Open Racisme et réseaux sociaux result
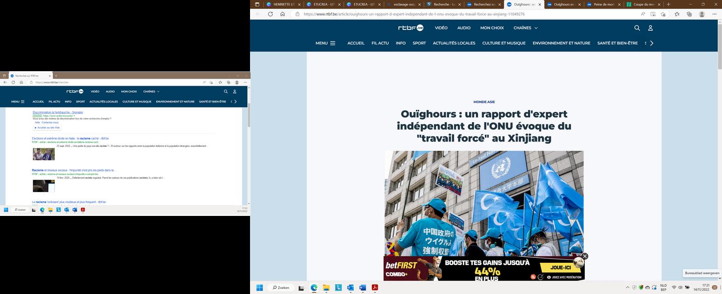The height and width of the screenshot is (294, 722). (x=74, y=170)
